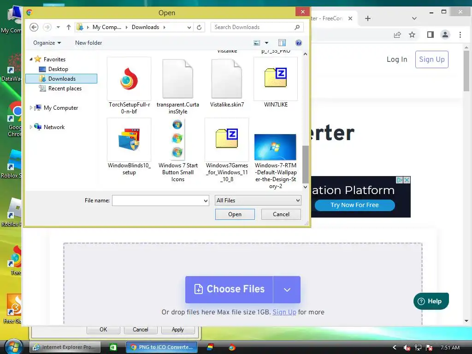Open the green spreadsheet taskbar icon
The width and height of the screenshot is (472, 354).
click(113, 348)
